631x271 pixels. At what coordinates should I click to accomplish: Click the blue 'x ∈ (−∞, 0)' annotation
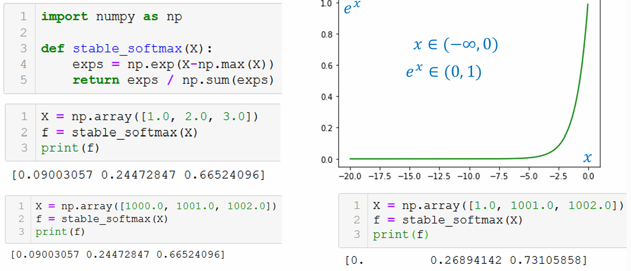[455, 45]
